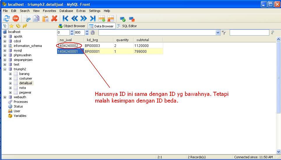Jump to first record arrow
Image resolution: width=281 pixels, height=160 pixels.
(65, 18)
